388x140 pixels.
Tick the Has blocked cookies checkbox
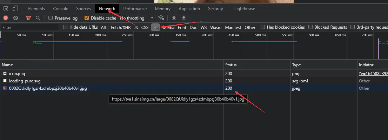pyautogui.click(x=262, y=27)
